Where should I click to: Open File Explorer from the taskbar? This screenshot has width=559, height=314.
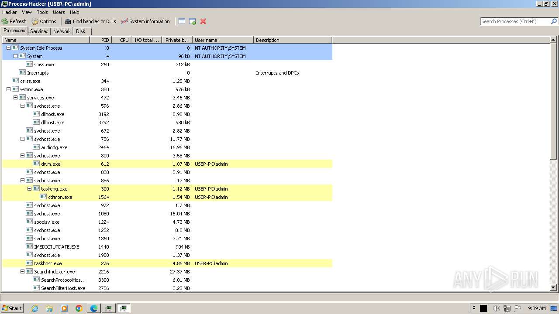tap(49, 308)
